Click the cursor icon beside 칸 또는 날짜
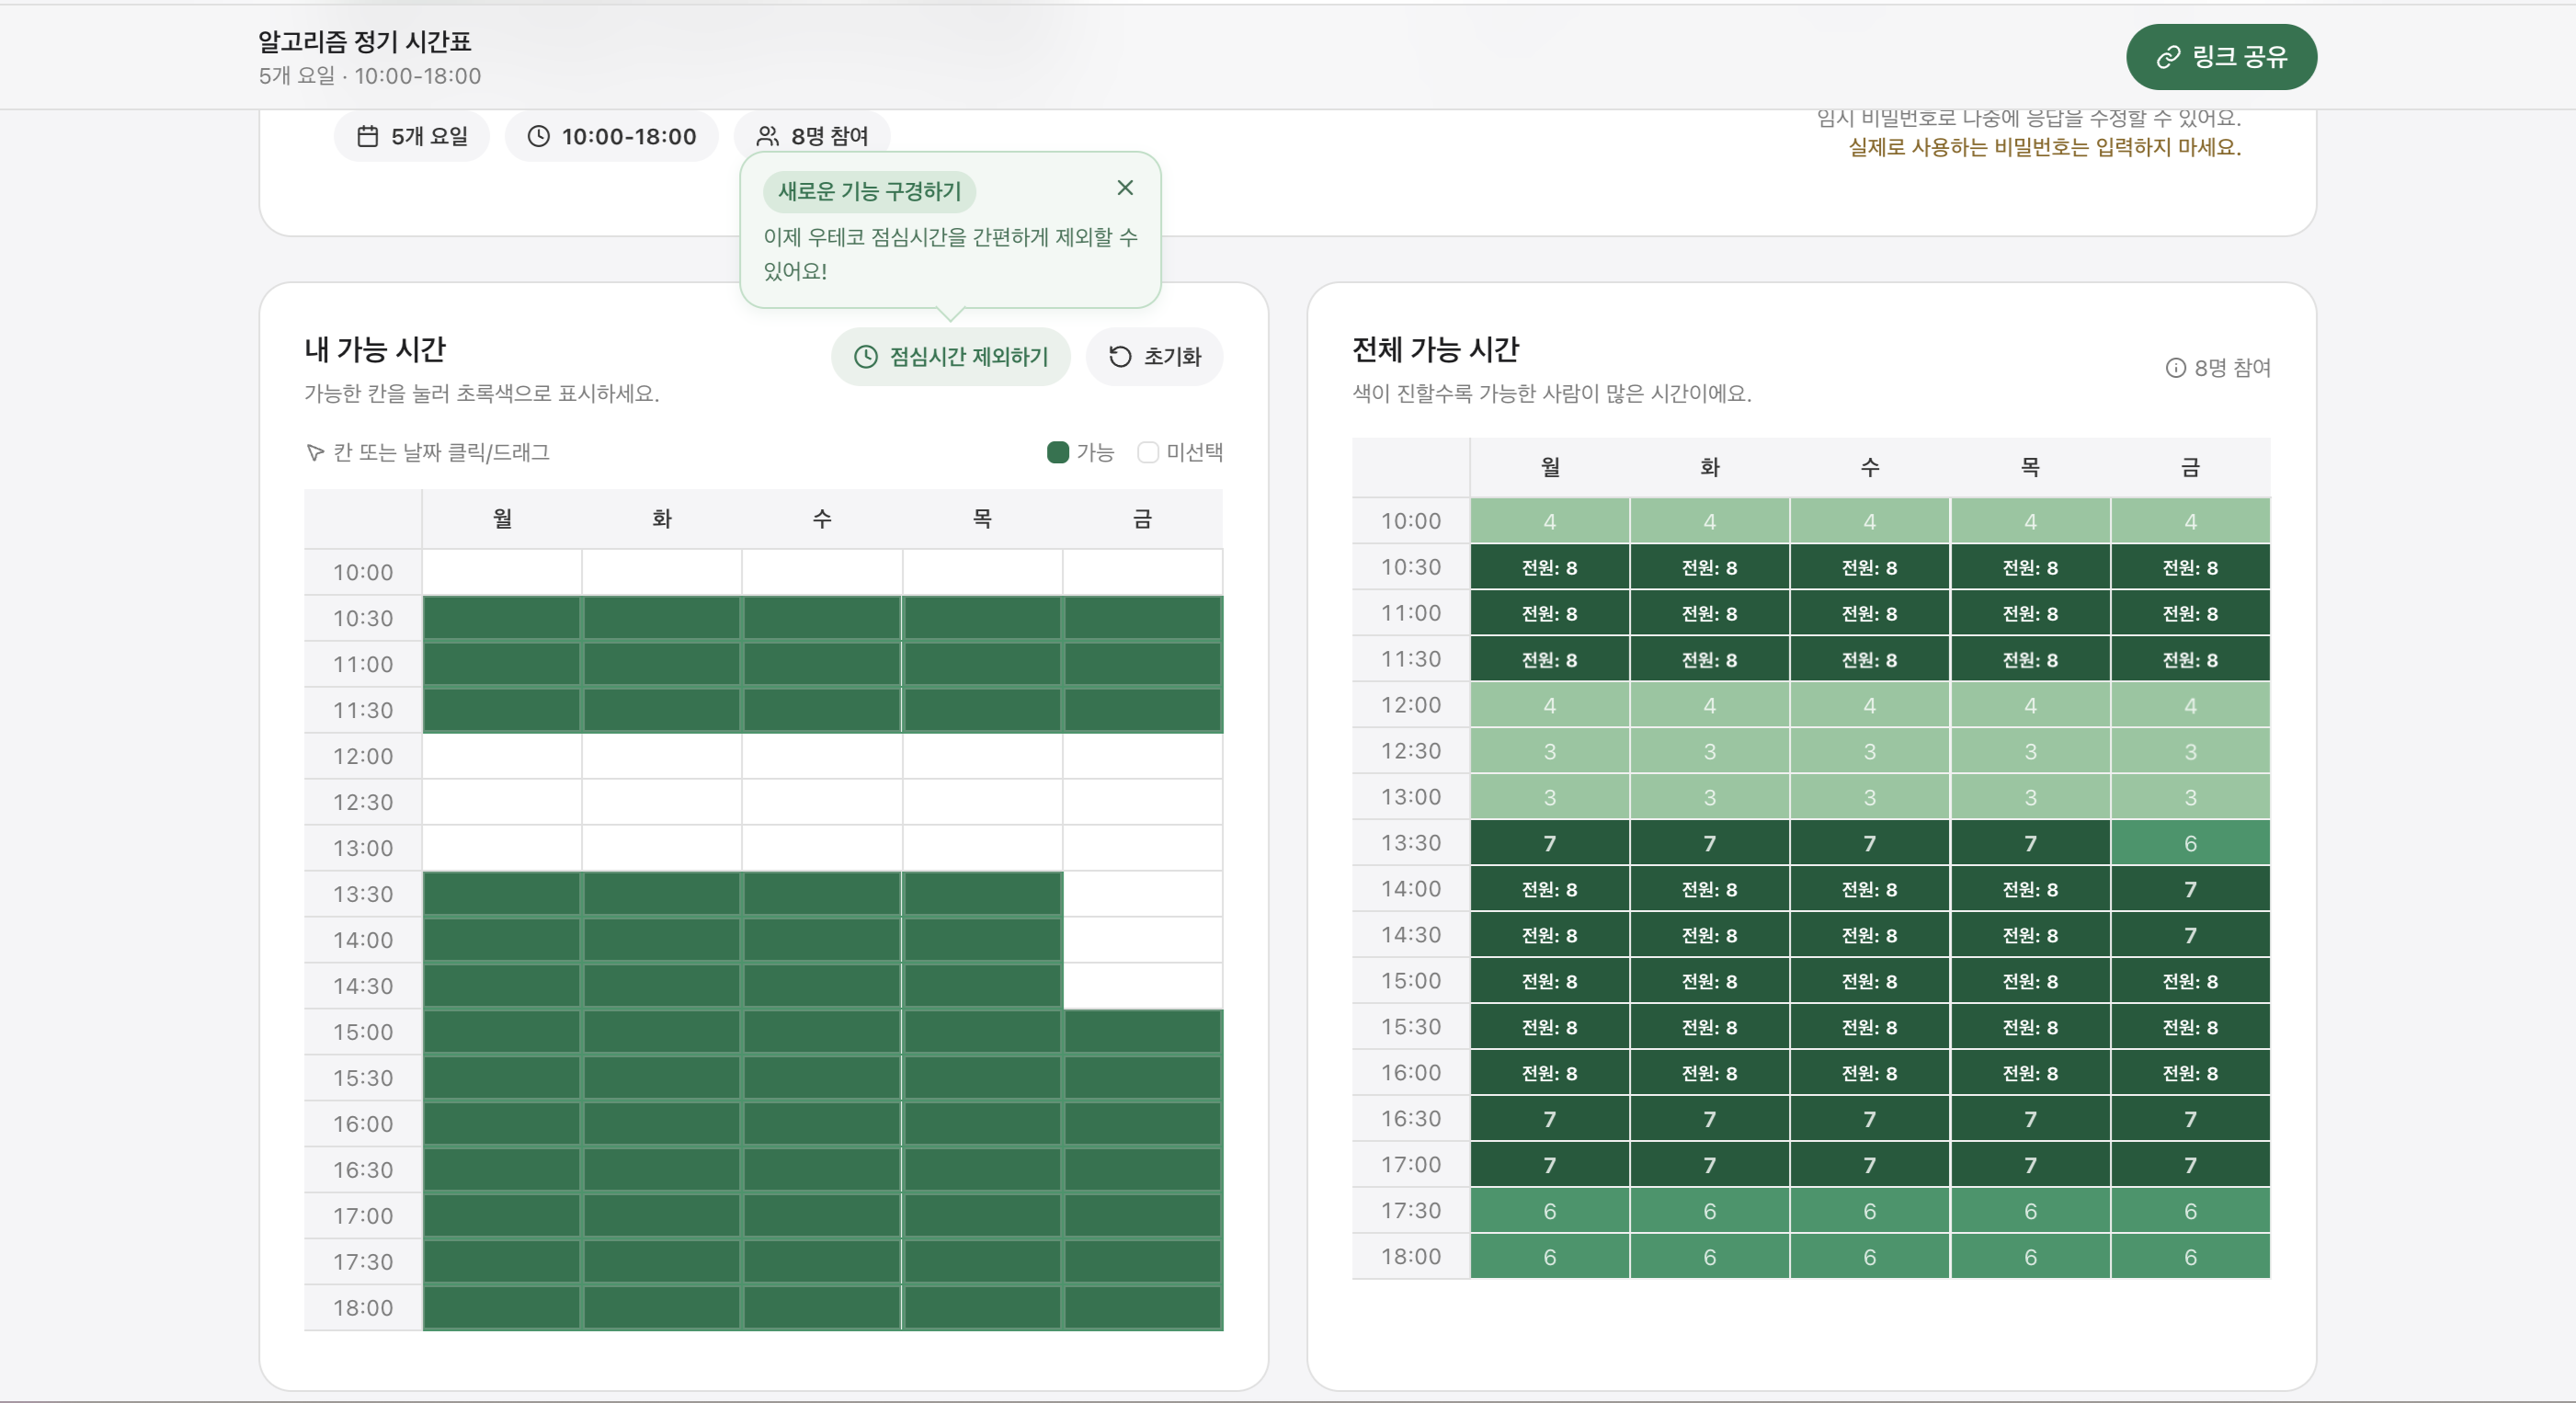 tap(314, 452)
